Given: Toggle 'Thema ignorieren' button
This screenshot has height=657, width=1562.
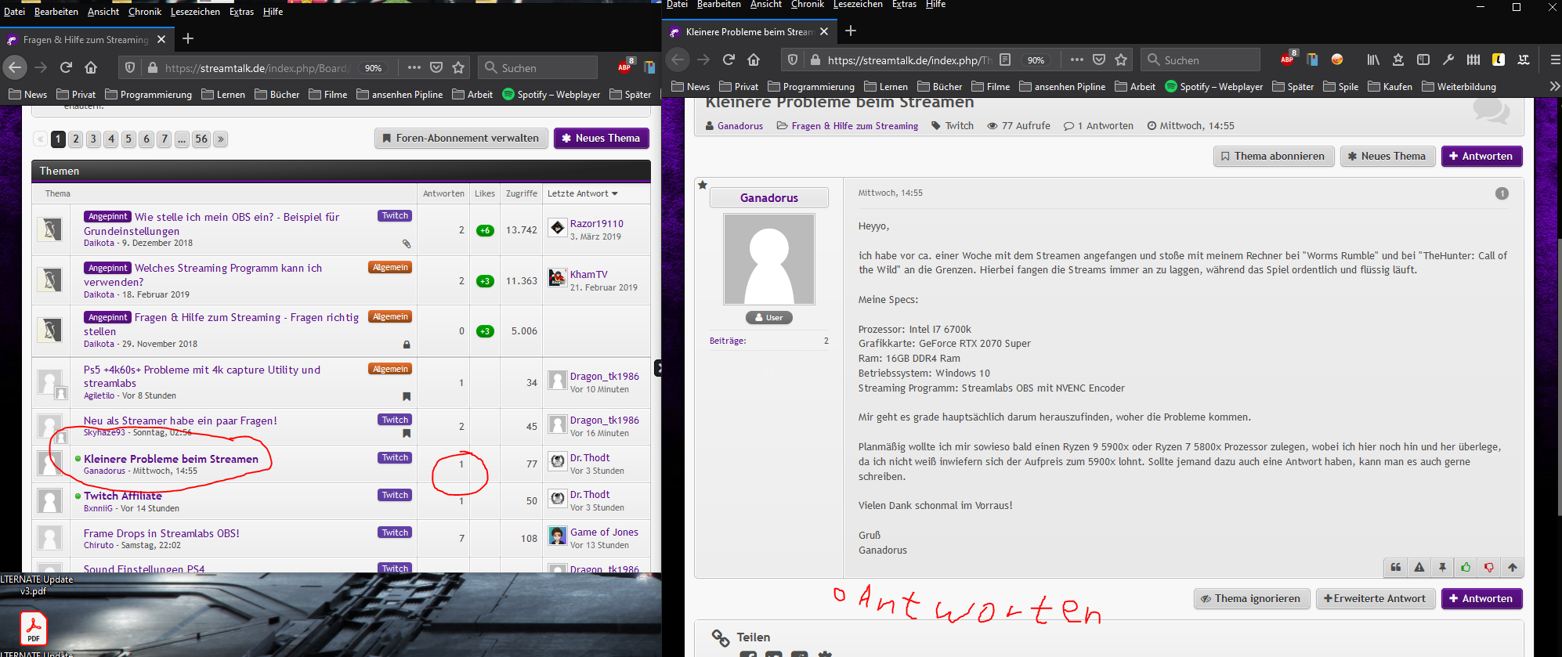Looking at the screenshot, I should point(1250,598).
